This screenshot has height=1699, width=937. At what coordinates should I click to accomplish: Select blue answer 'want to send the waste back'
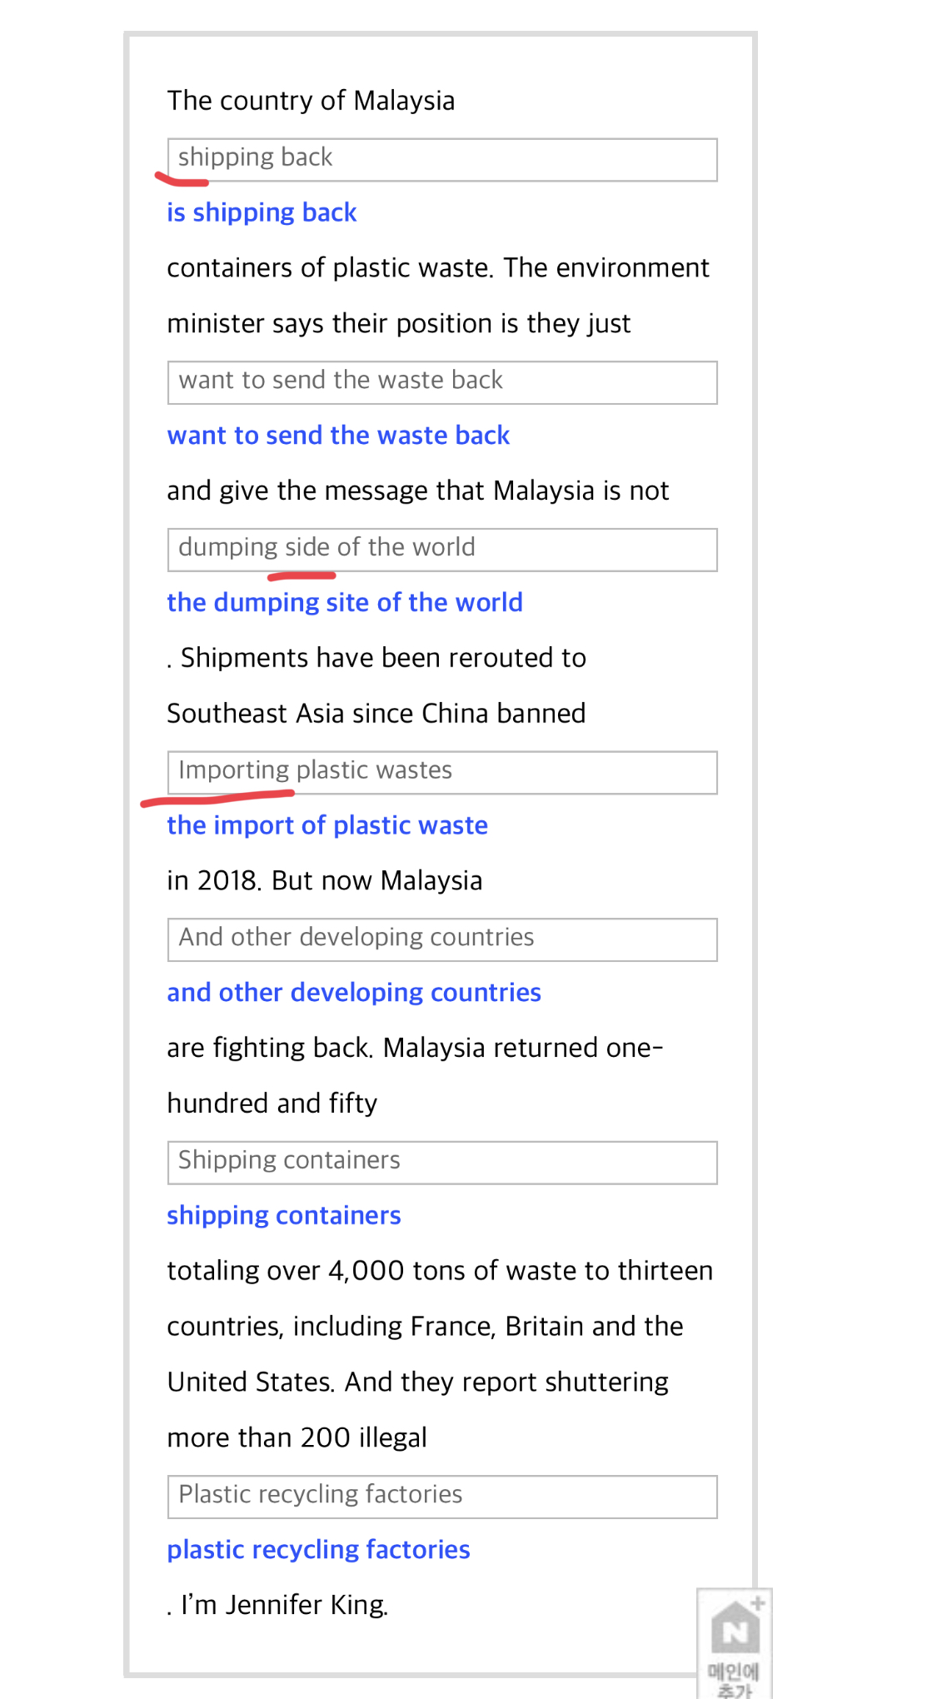point(338,435)
